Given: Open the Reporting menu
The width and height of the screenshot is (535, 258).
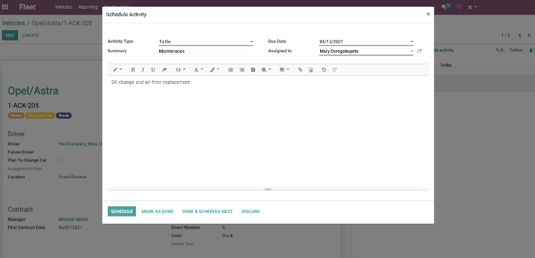Looking at the screenshot, I should pyautogui.click(x=88, y=7).
